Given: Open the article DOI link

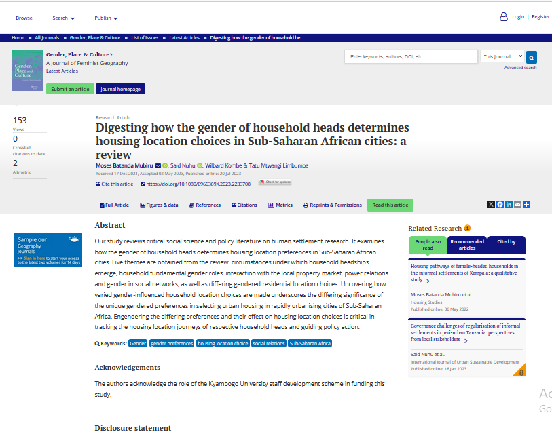Looking at the screenshot, I should pyautogui.click(x=198, y=184).
